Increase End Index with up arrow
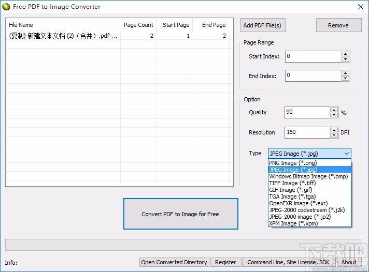The width and height of the screenshot is (369, 272). [x=346, y=73]
